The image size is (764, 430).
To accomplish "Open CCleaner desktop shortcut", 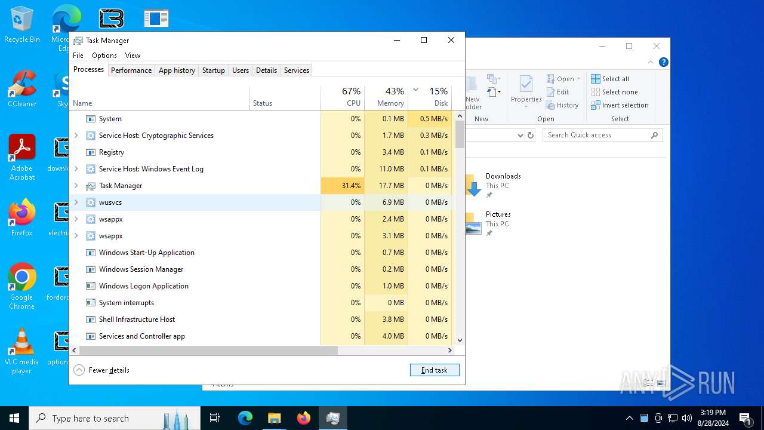I will pos(22,90).
